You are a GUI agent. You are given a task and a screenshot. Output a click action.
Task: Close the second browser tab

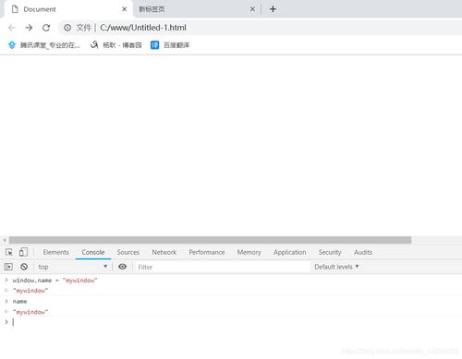(x=252, y=9)
